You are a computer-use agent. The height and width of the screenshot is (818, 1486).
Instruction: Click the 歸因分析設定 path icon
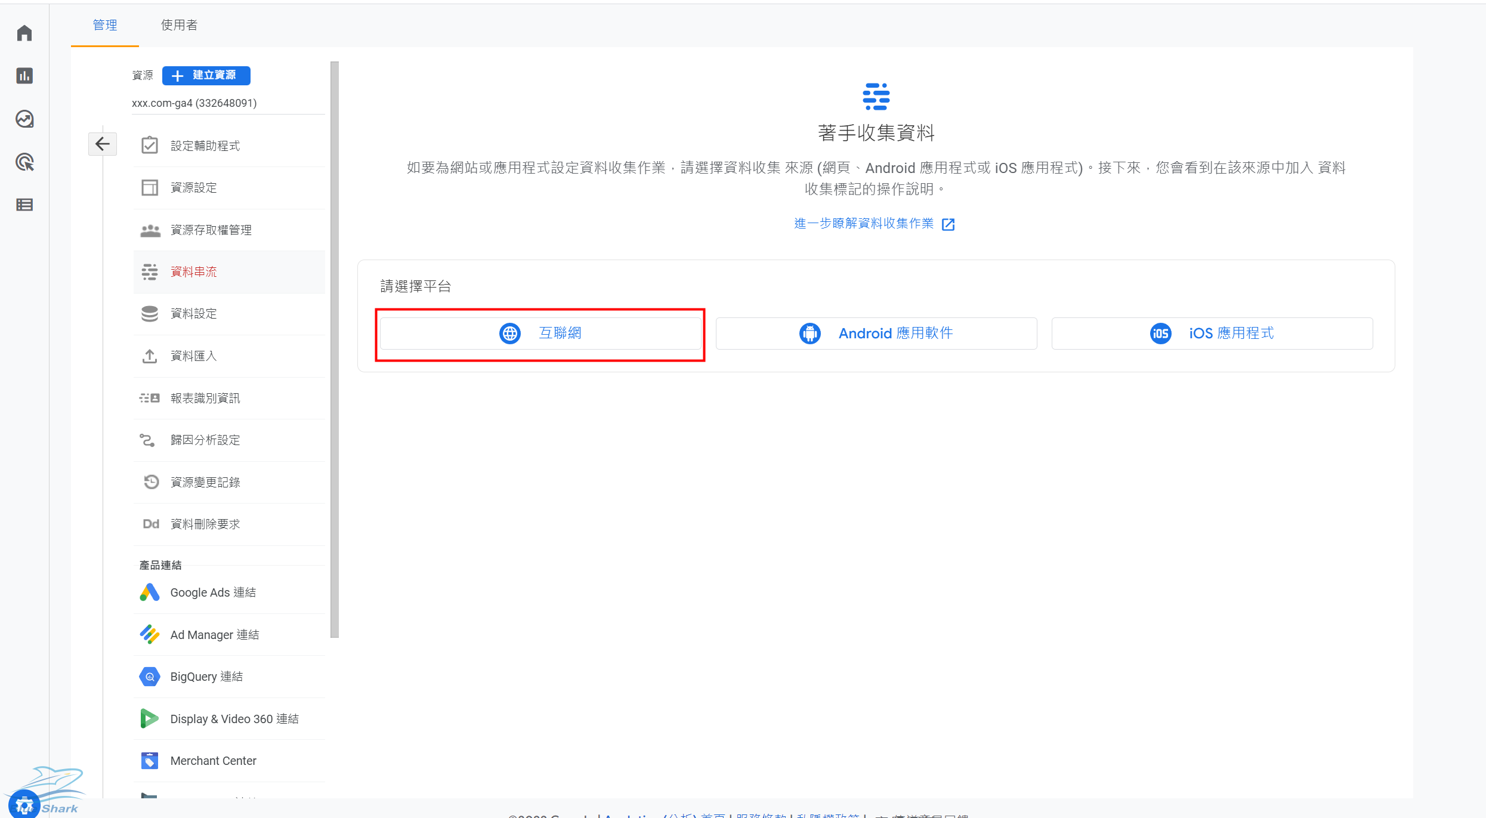coord(147,440)
